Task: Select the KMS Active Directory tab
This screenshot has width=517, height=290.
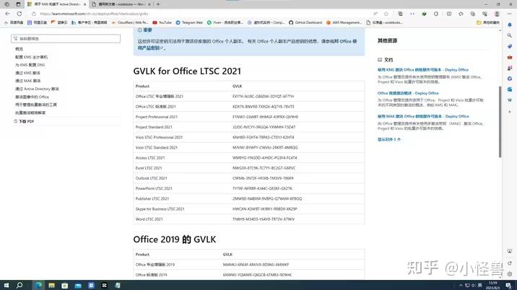Action: pos(56,4)
